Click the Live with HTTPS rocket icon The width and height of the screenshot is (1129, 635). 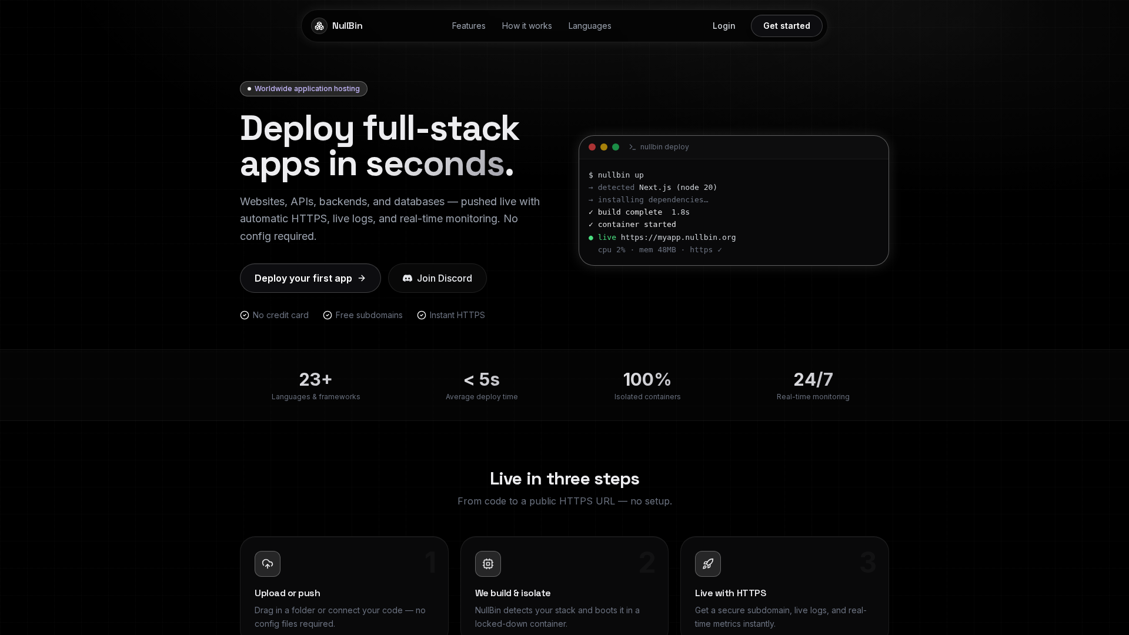pos(708,564)
